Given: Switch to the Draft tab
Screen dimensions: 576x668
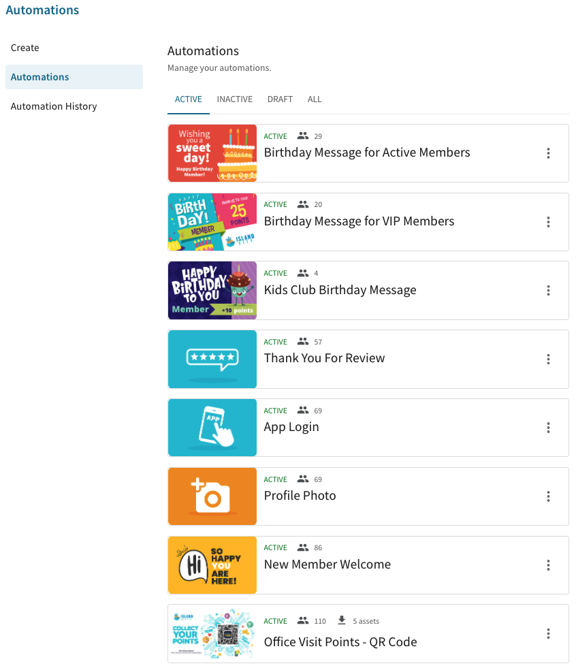Looking at the screenshot, I should coord(280,99).
